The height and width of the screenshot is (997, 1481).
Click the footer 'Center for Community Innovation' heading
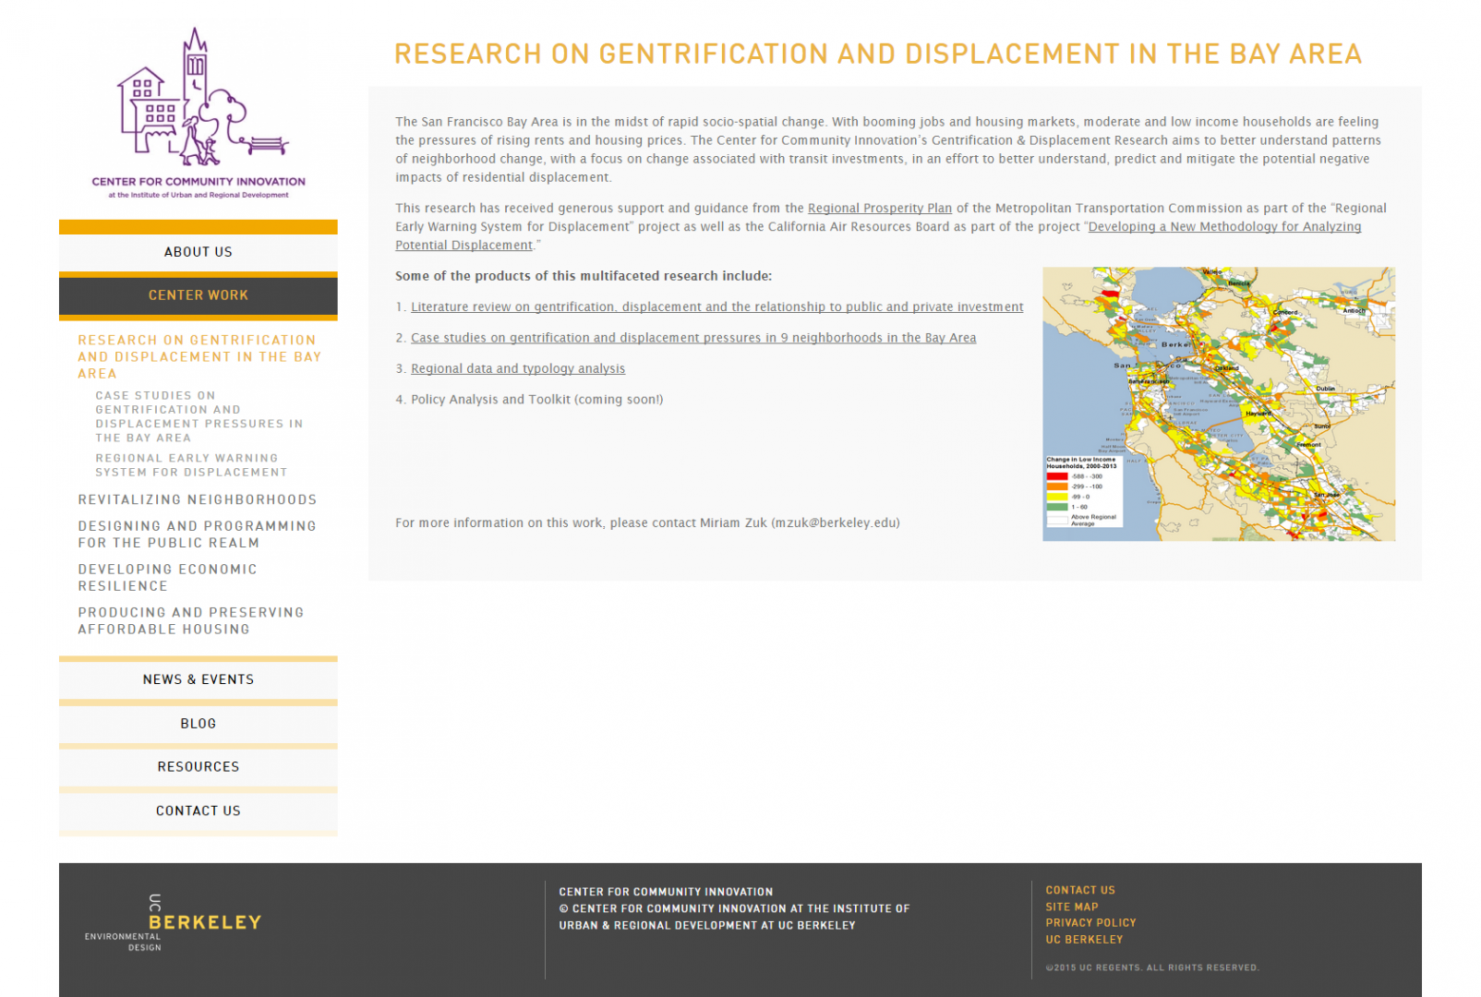pos(666,892)
